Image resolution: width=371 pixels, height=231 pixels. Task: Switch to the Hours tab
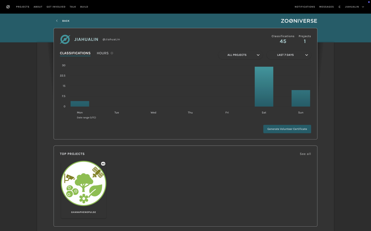103,53
